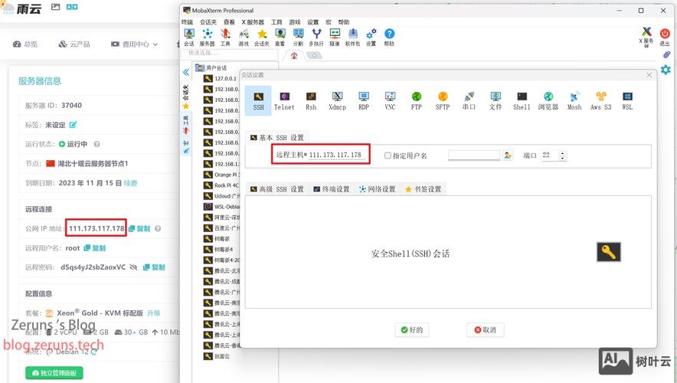Switch to 书签设置 tab
This screenshot has height=383, width=677.
(x=423, y=189)
